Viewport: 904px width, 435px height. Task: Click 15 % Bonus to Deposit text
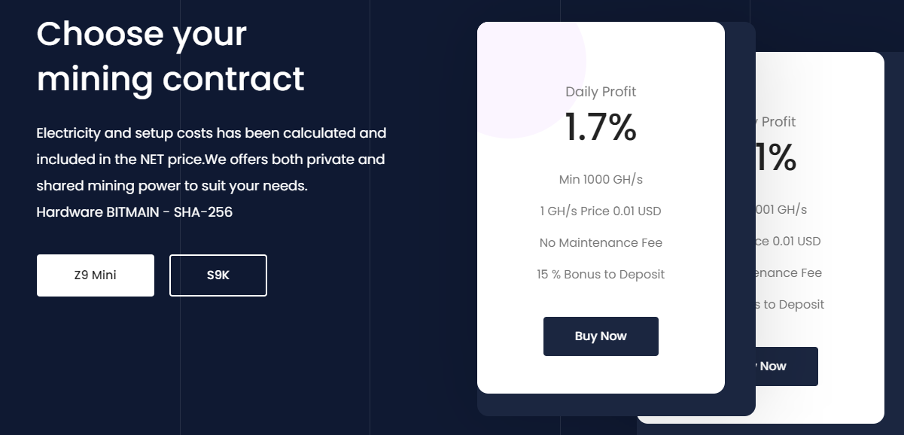tap(601, 275)
